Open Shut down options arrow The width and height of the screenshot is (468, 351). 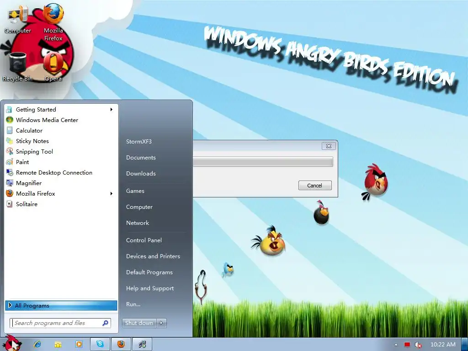(x=161, y=323)
